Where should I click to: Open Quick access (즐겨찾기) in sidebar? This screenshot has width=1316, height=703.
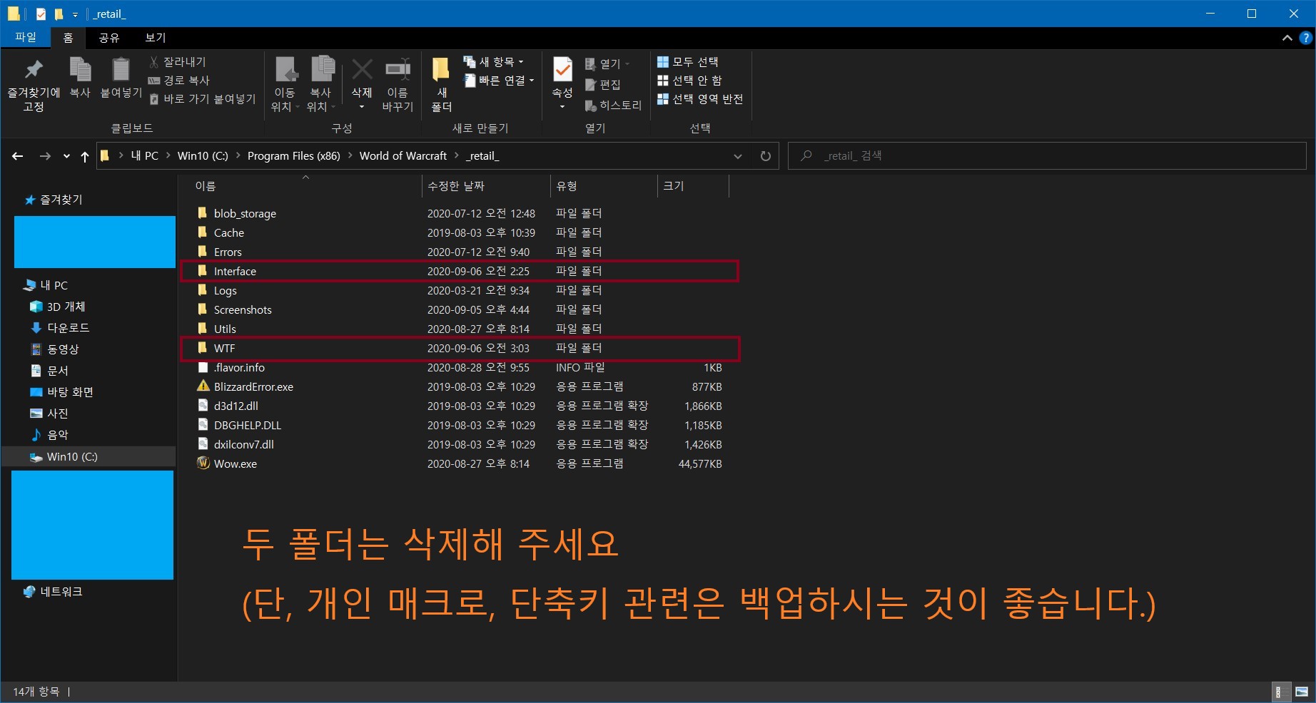[x=54, y=200]
